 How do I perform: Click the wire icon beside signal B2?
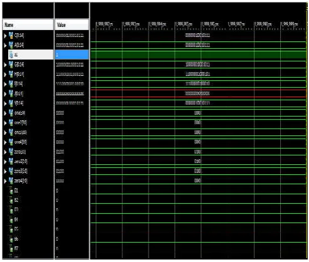click(x=11, y=201)
